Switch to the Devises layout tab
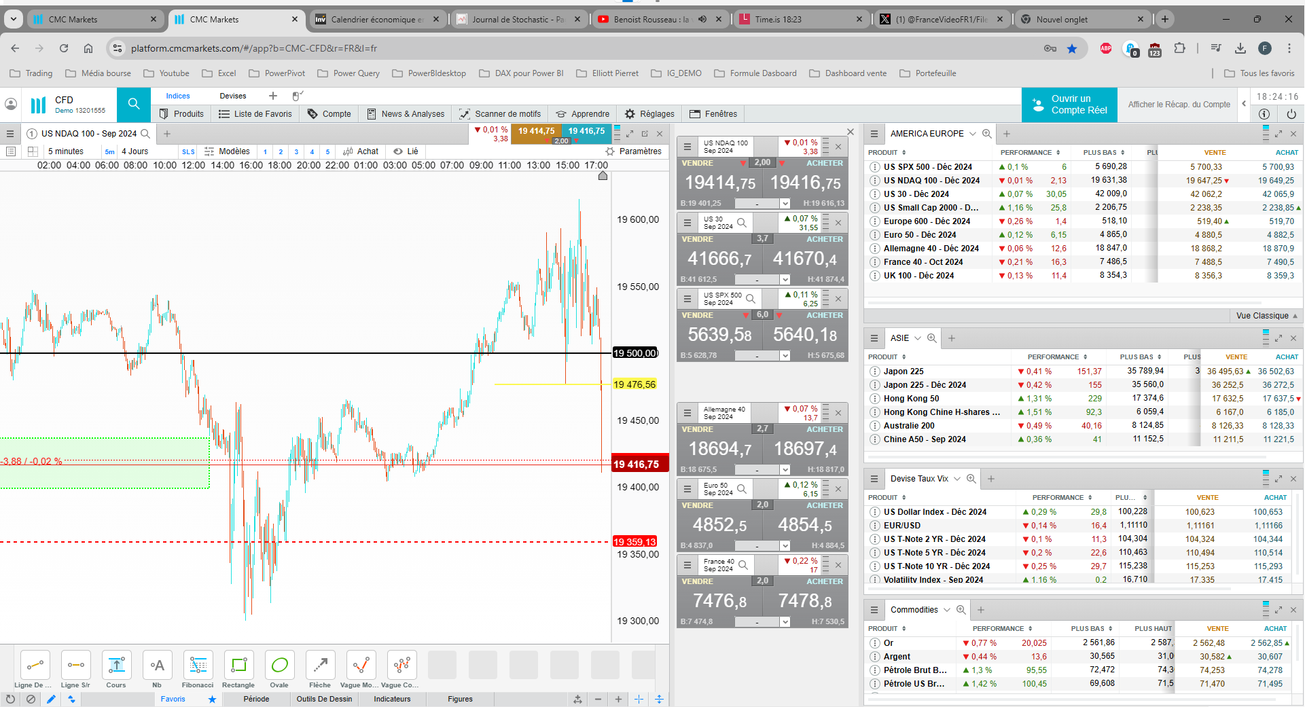This screenshot has height=707, width=1305. click(233, 96)
